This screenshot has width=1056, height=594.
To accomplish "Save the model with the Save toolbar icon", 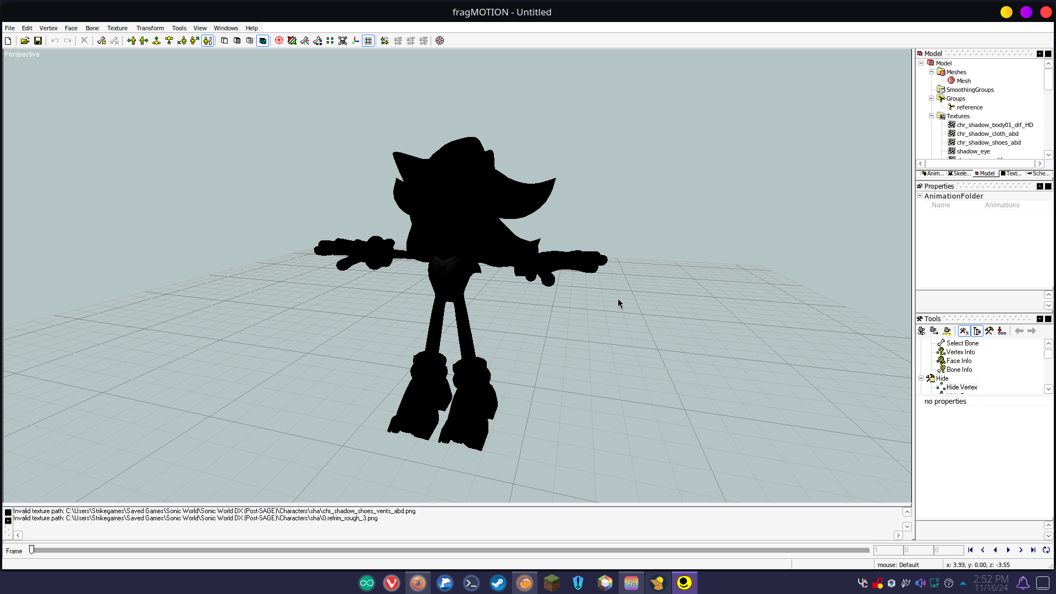I will (38, 41).
